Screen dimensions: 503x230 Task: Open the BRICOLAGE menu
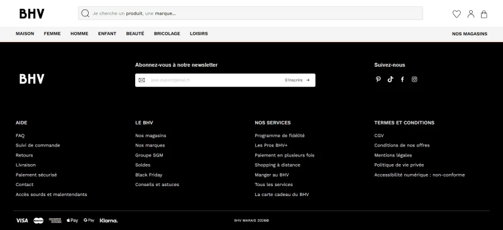pos(167,34)
